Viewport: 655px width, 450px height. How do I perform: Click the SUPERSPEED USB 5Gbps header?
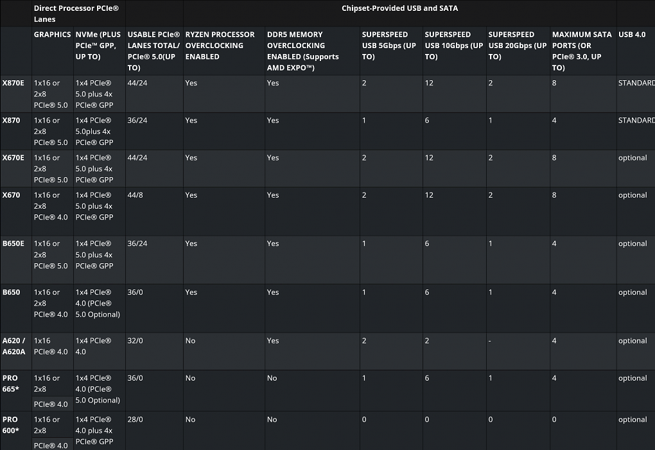[x=389, y=46]
